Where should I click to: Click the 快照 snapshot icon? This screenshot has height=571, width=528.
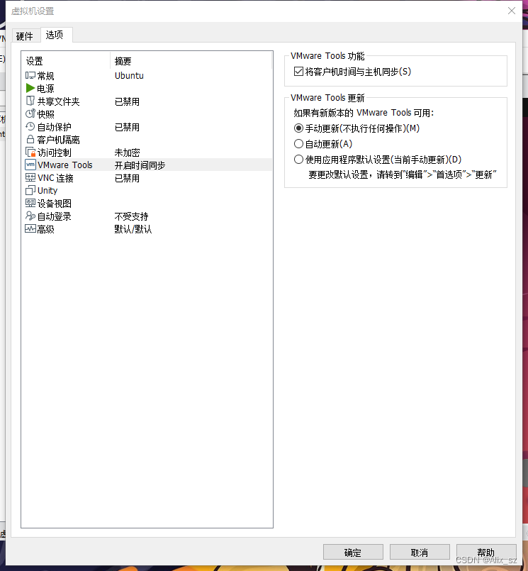tap(30, 113)
